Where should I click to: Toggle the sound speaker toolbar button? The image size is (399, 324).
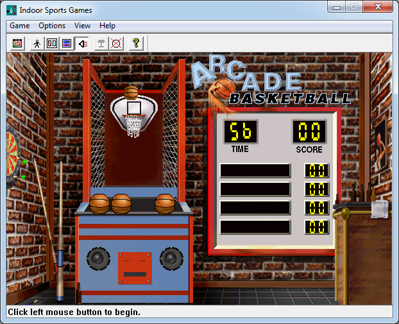(x=82, y=44)
